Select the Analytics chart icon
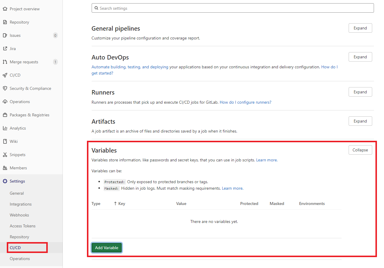 5,128
